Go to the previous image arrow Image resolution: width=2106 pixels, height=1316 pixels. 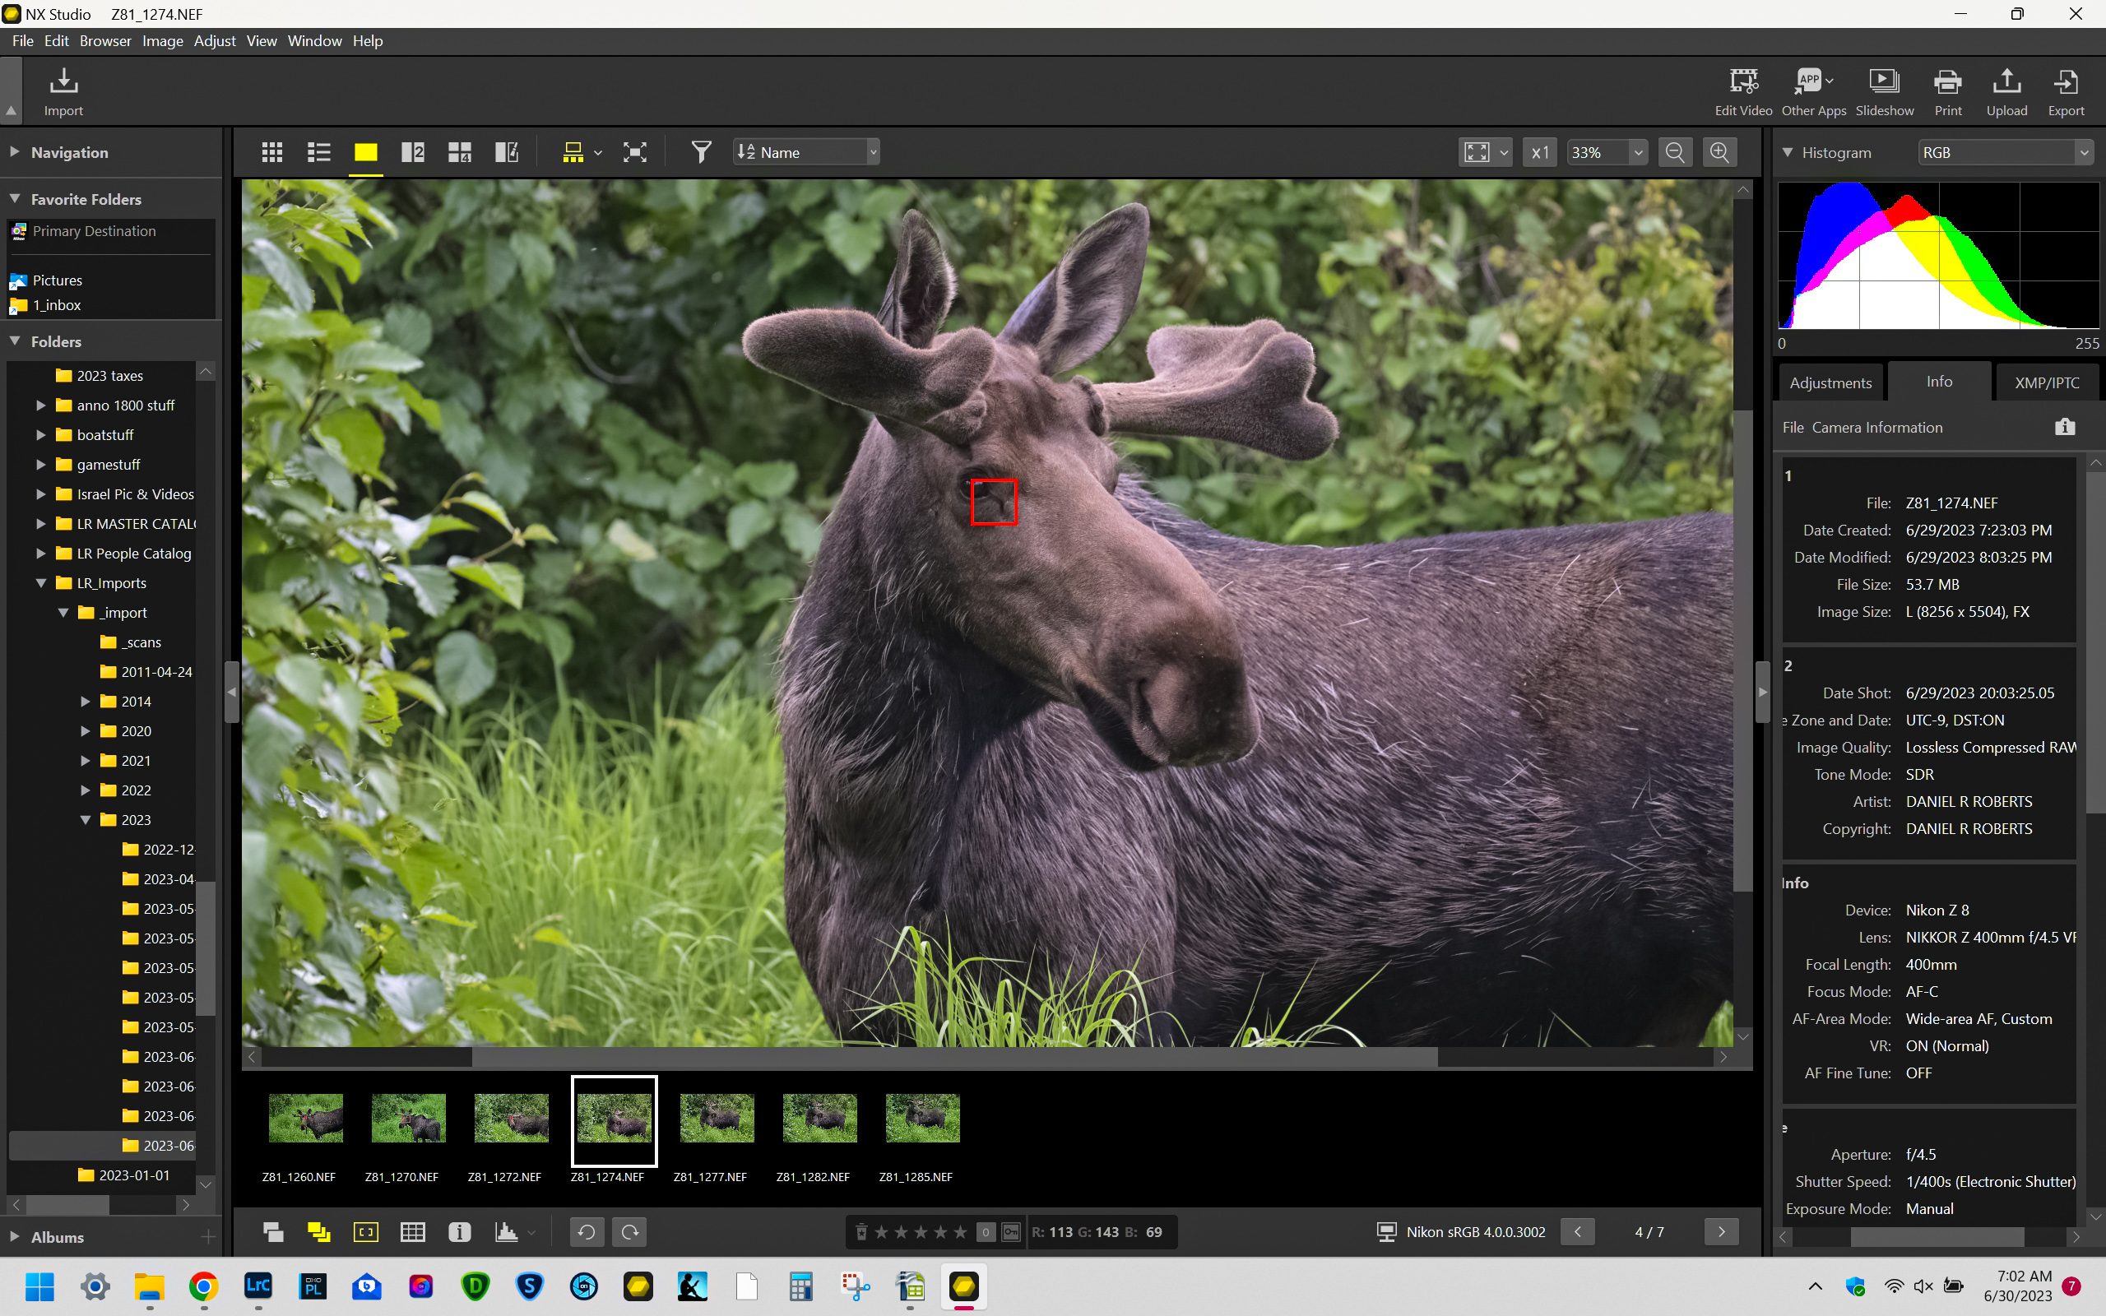(1577, 1231)
